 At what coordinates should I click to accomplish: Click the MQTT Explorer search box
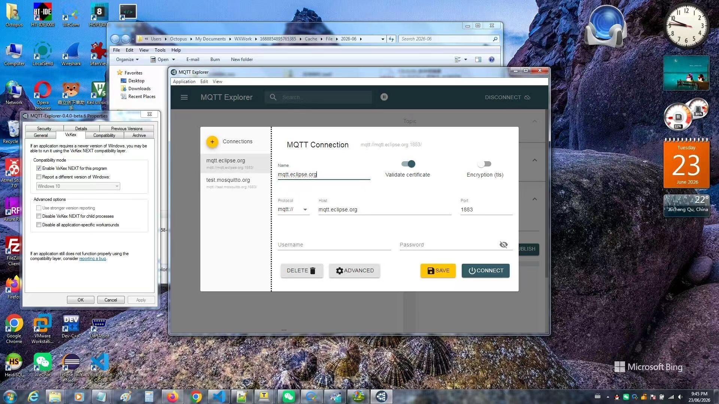(318, 97)
